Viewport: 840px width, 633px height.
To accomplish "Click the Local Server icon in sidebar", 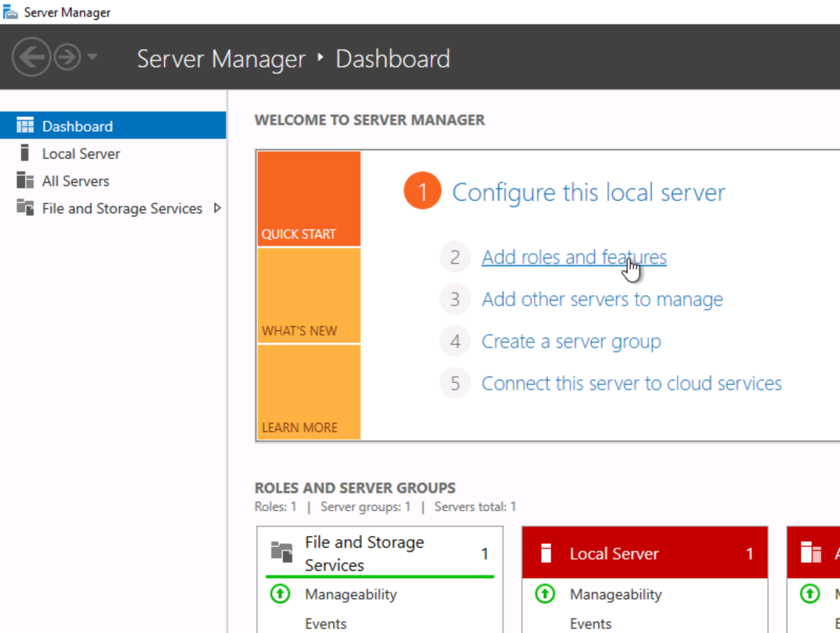I will [24, 152].
